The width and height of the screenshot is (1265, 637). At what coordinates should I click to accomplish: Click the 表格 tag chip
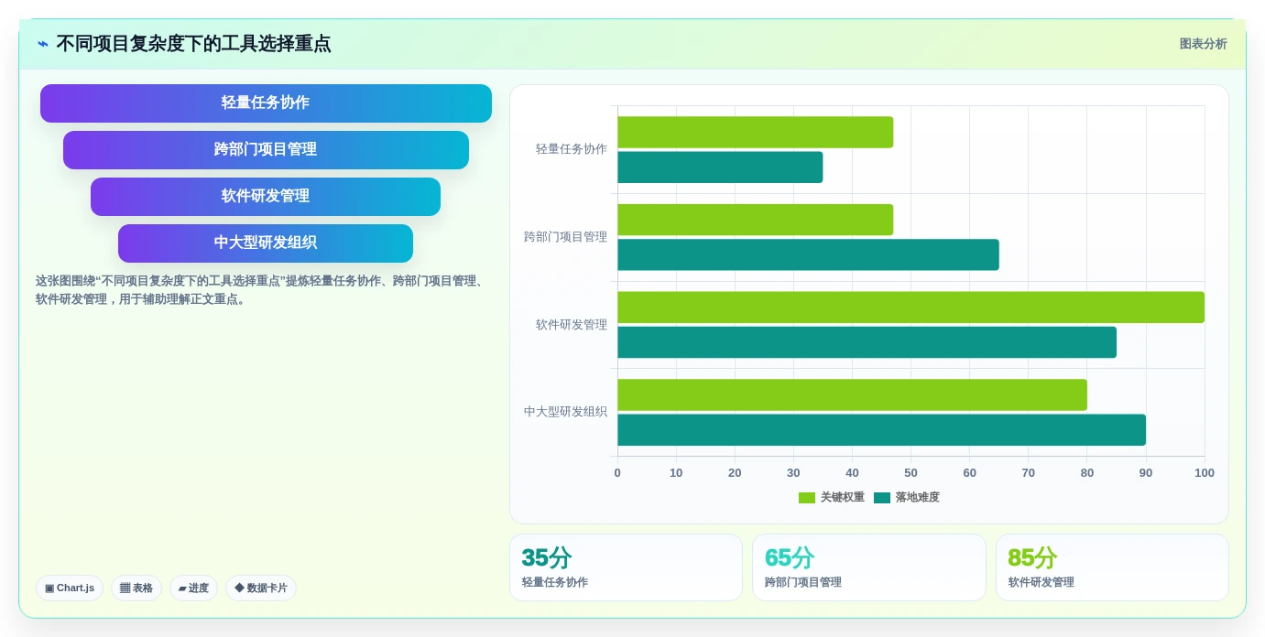coord(136,588)
